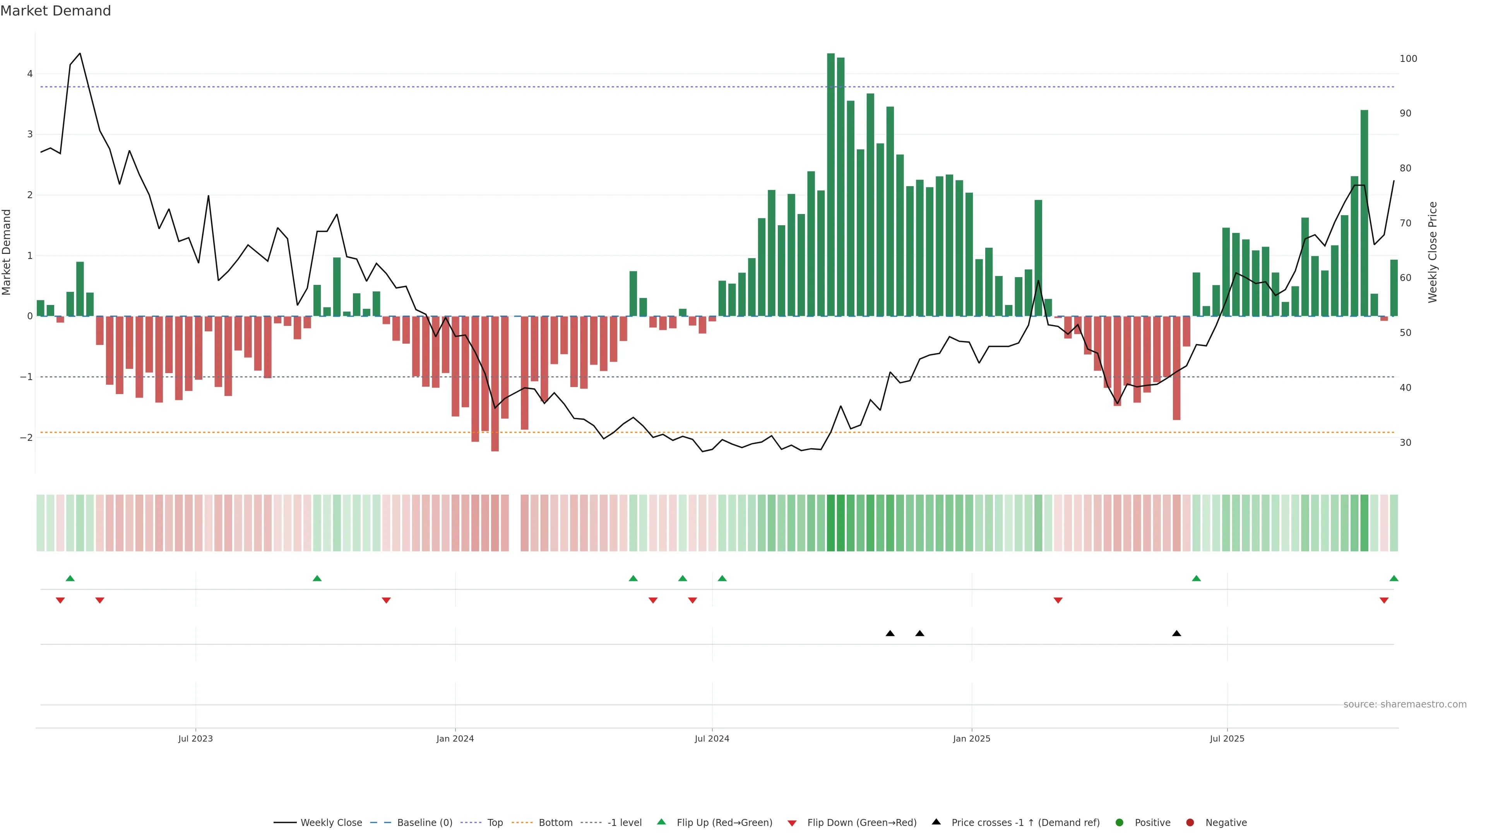
Task: Click the red Negative legend circle
Action: [x=1190, y=823]
